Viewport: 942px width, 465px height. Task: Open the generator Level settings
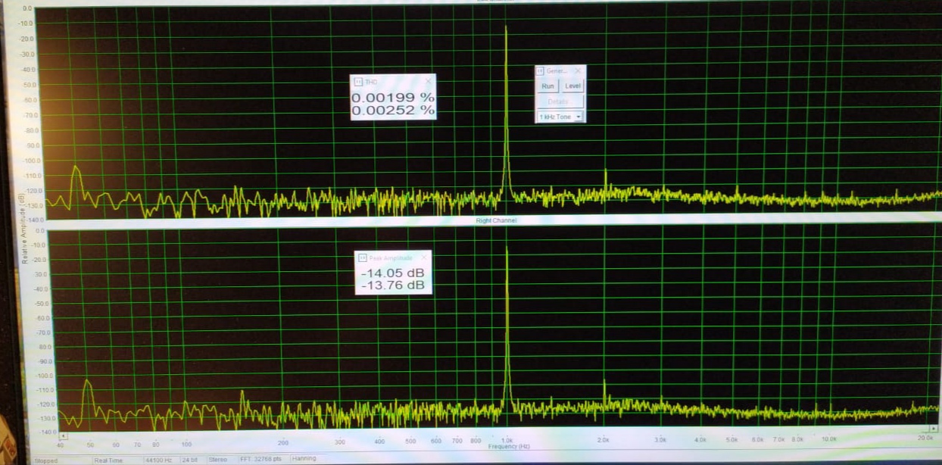572,86
